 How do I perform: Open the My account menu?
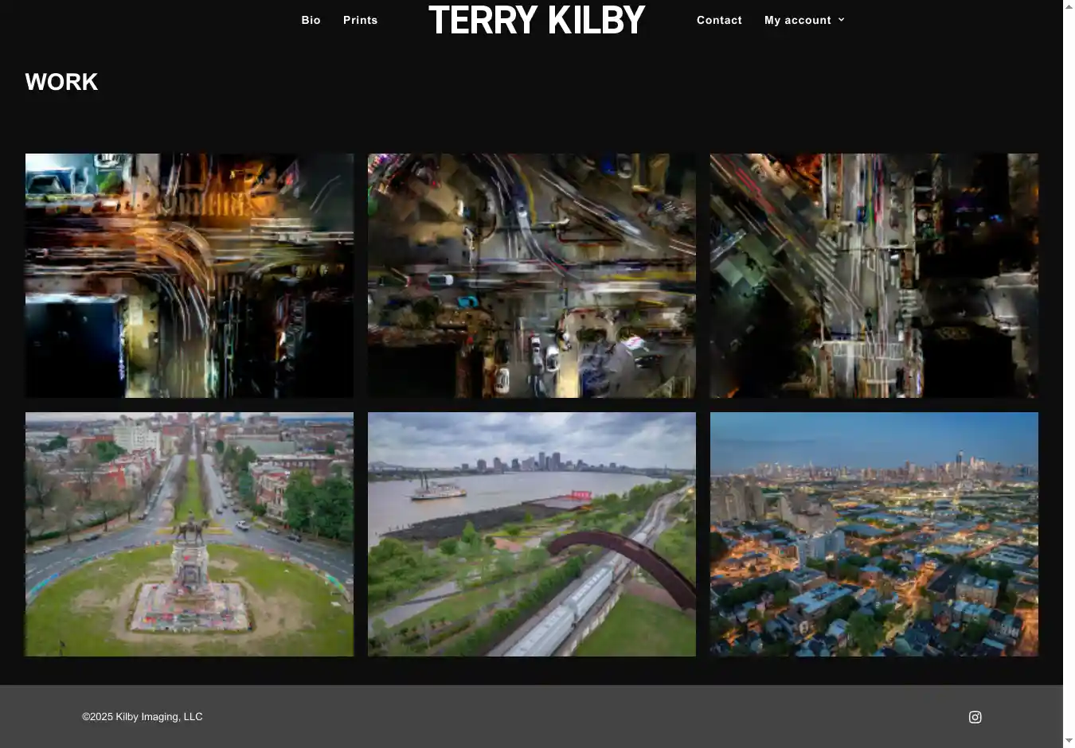pos(797,20)
